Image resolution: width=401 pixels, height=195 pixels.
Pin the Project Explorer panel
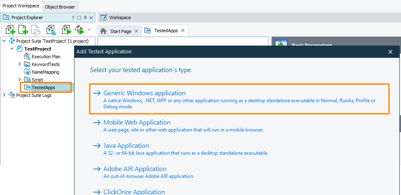[x=85, y=18]
